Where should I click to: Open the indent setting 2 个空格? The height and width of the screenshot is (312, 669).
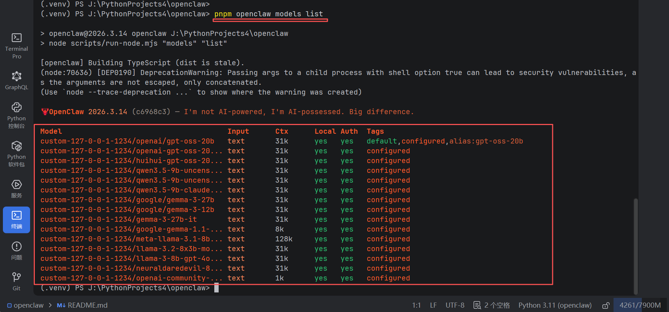[492, 305]
